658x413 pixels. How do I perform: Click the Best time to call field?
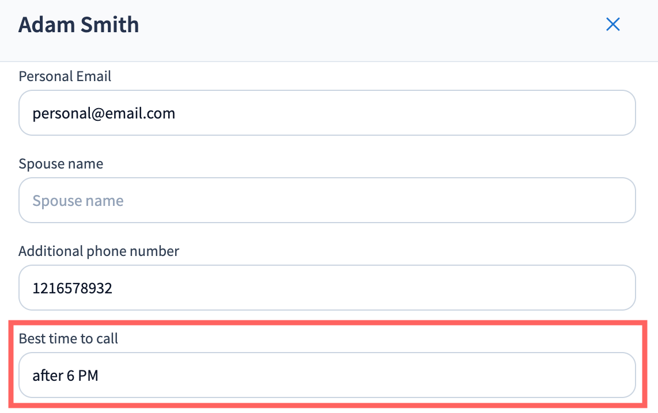tap(327, 375)
